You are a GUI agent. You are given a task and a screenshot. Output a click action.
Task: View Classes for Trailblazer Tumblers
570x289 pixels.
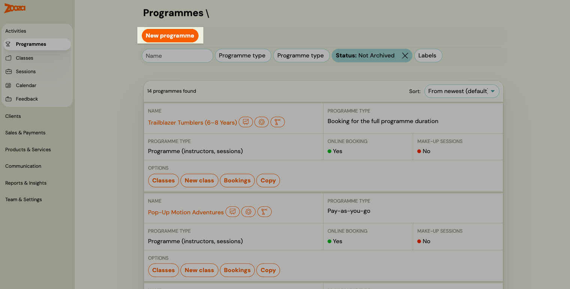(164, 181)
